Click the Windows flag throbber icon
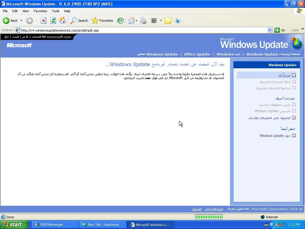Image resolution: width=305 pixels, height=229 pixels. (299, 11)
